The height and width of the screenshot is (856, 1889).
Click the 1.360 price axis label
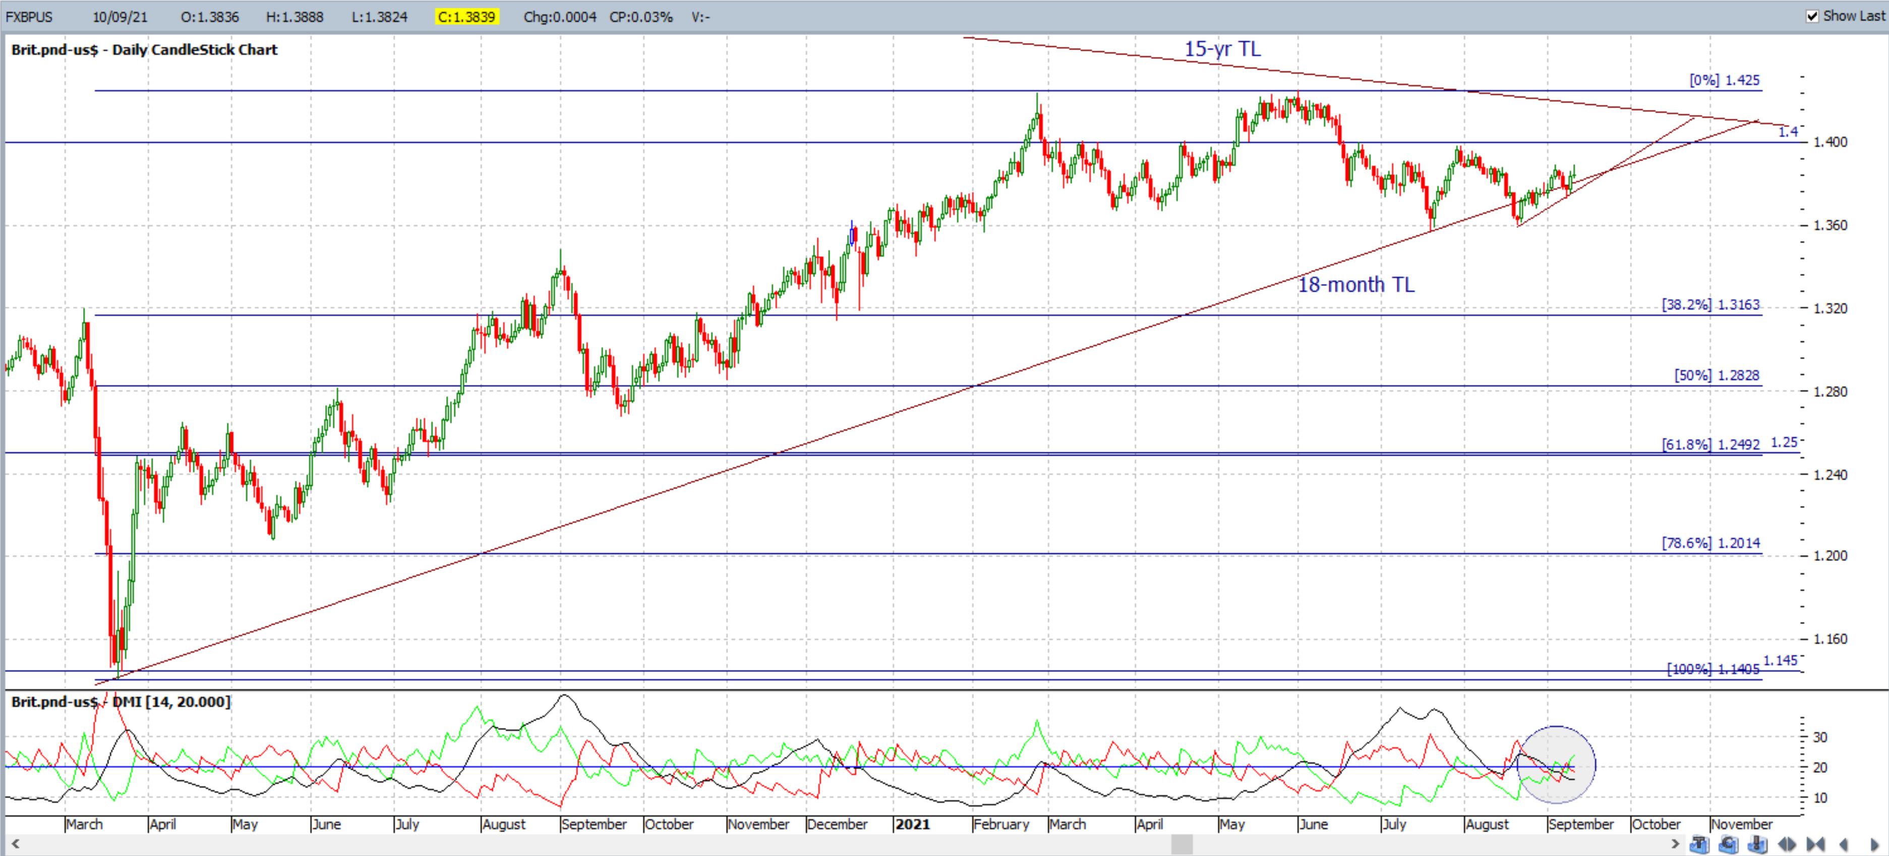[1831, 225]
